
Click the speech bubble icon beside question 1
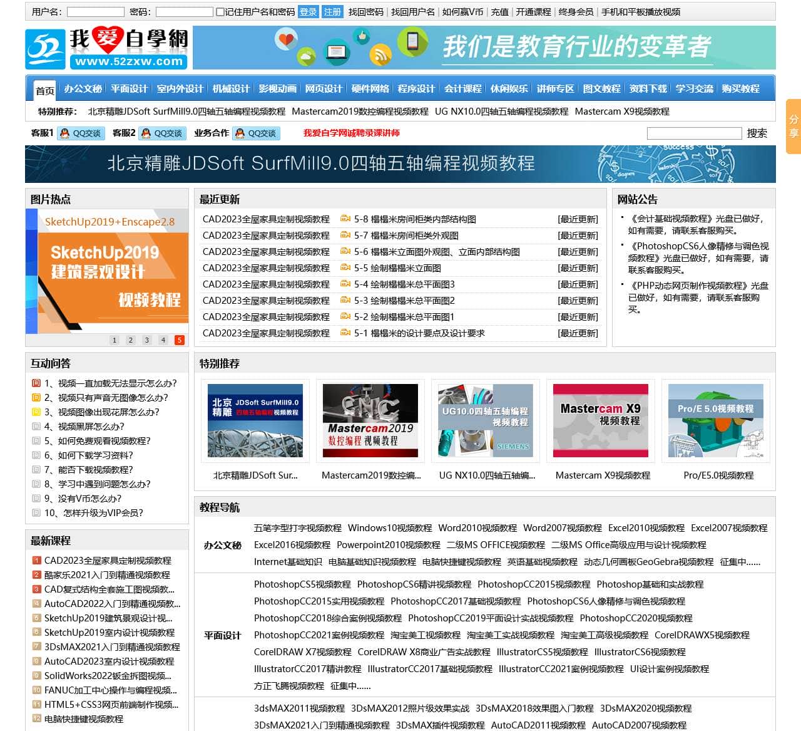(36, 383)
